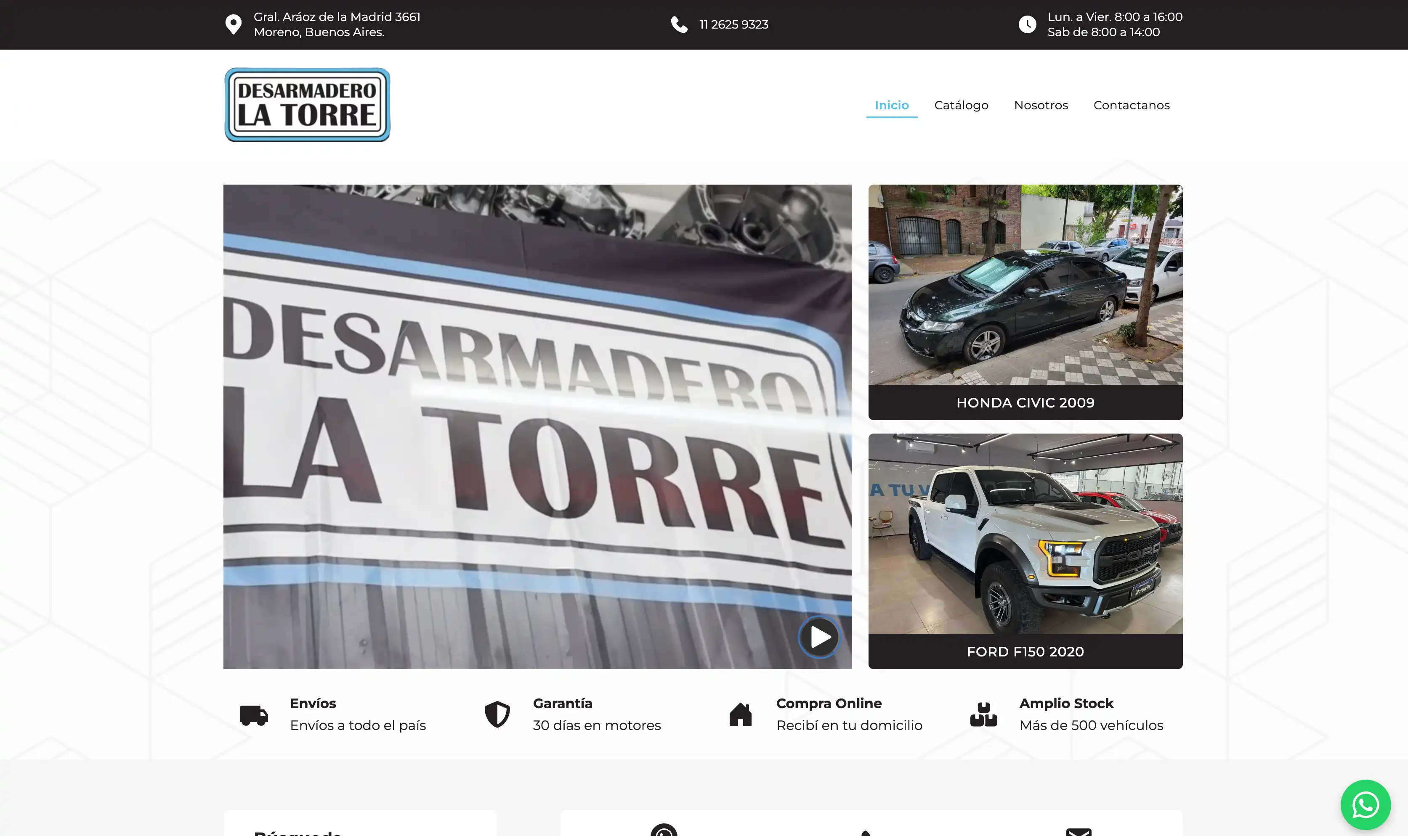The width and height of the screenshot is (1408, 836).
Task: Click '30 días en motores' text
Action: click(x=597, y=725)
